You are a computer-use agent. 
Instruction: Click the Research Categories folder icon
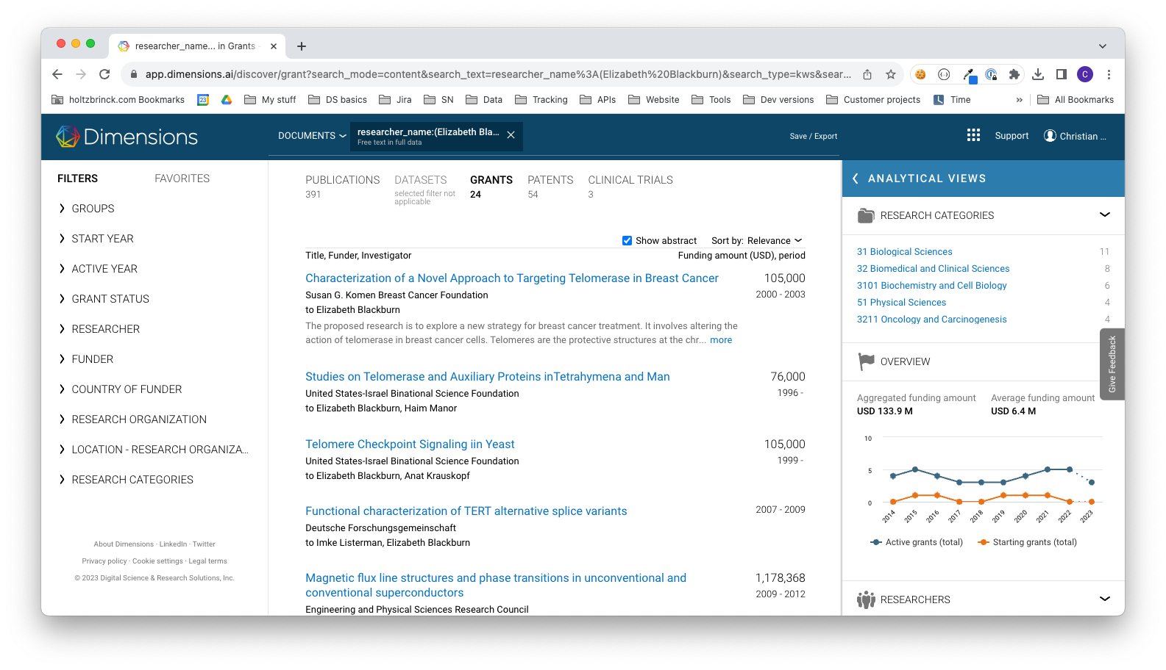(x=866, y=215)
